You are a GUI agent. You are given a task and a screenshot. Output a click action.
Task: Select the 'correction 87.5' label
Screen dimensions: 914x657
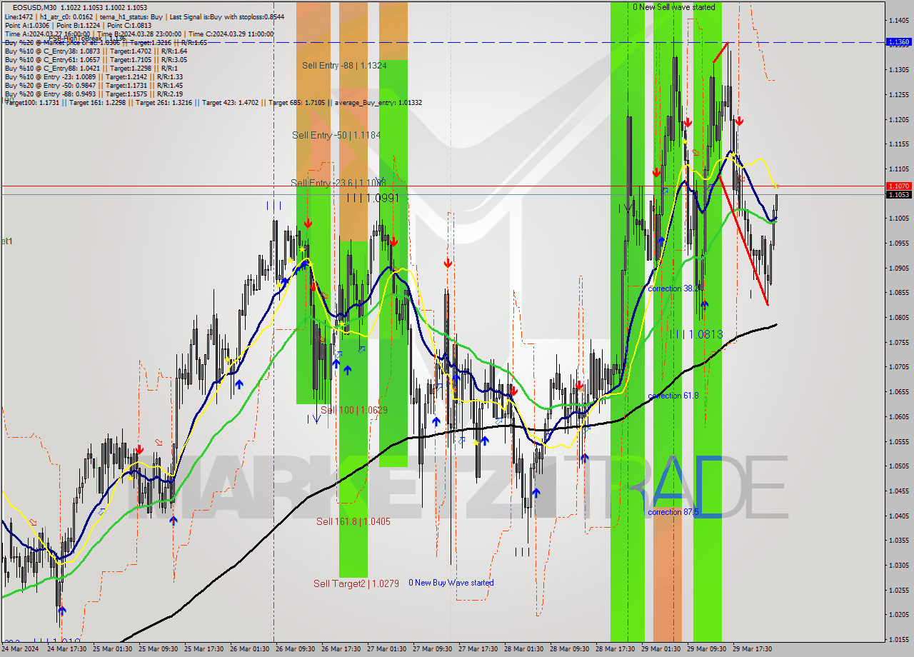673,512
